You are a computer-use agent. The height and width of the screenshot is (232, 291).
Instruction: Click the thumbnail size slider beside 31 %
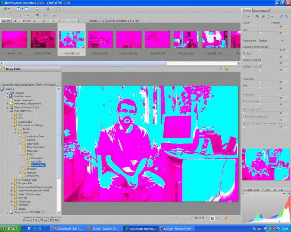pyautogui.click(x=7, y=15)
